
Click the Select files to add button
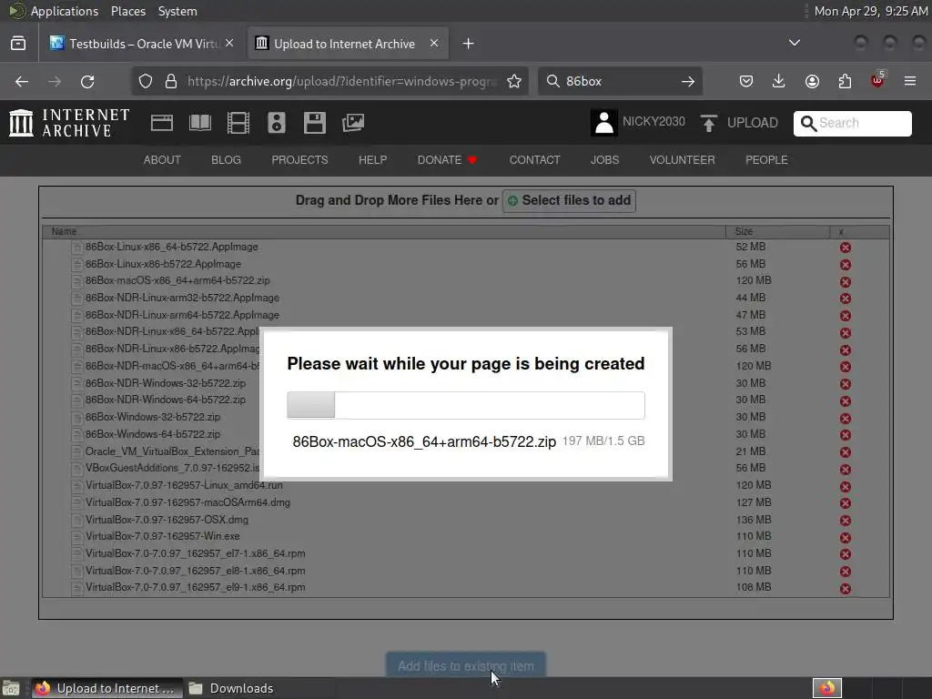pos(569,201)
